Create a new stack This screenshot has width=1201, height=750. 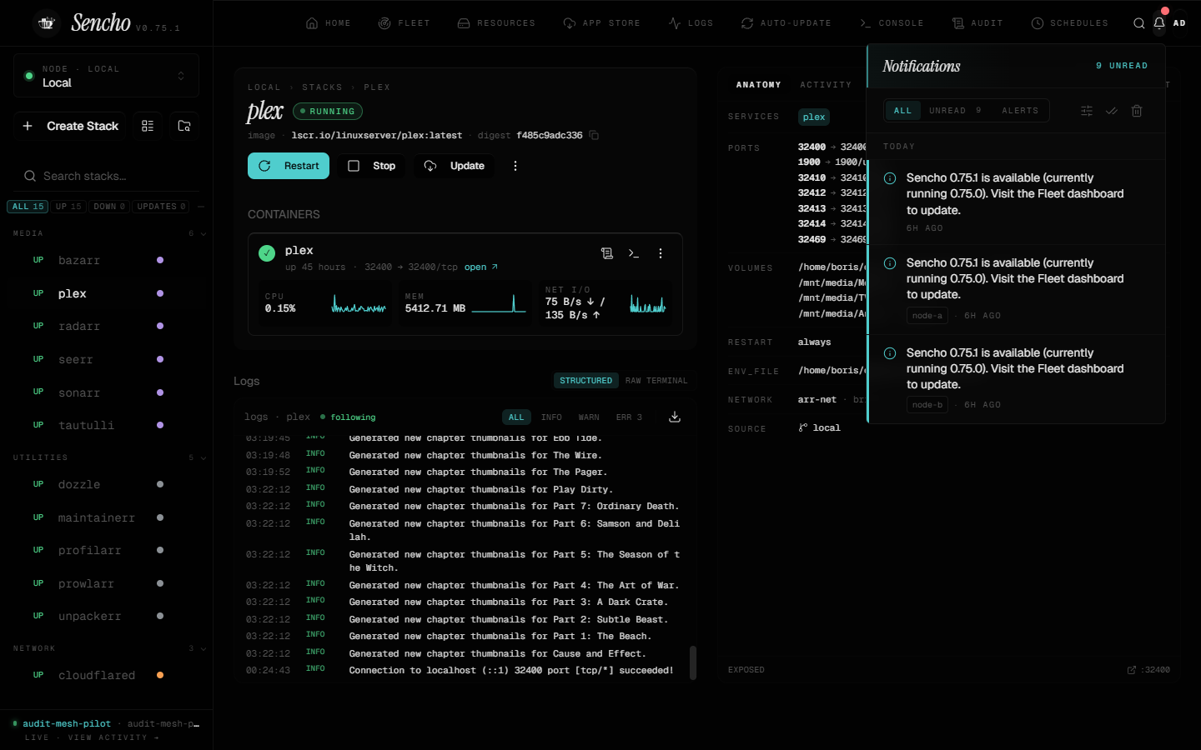(x=70, y=126)
